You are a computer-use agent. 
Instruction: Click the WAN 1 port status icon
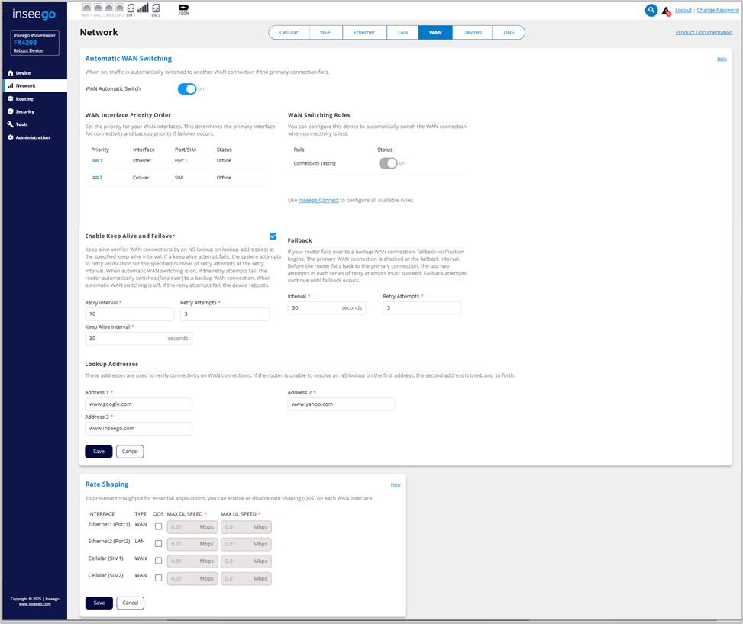pyautogui.click(x=86, y=8)
